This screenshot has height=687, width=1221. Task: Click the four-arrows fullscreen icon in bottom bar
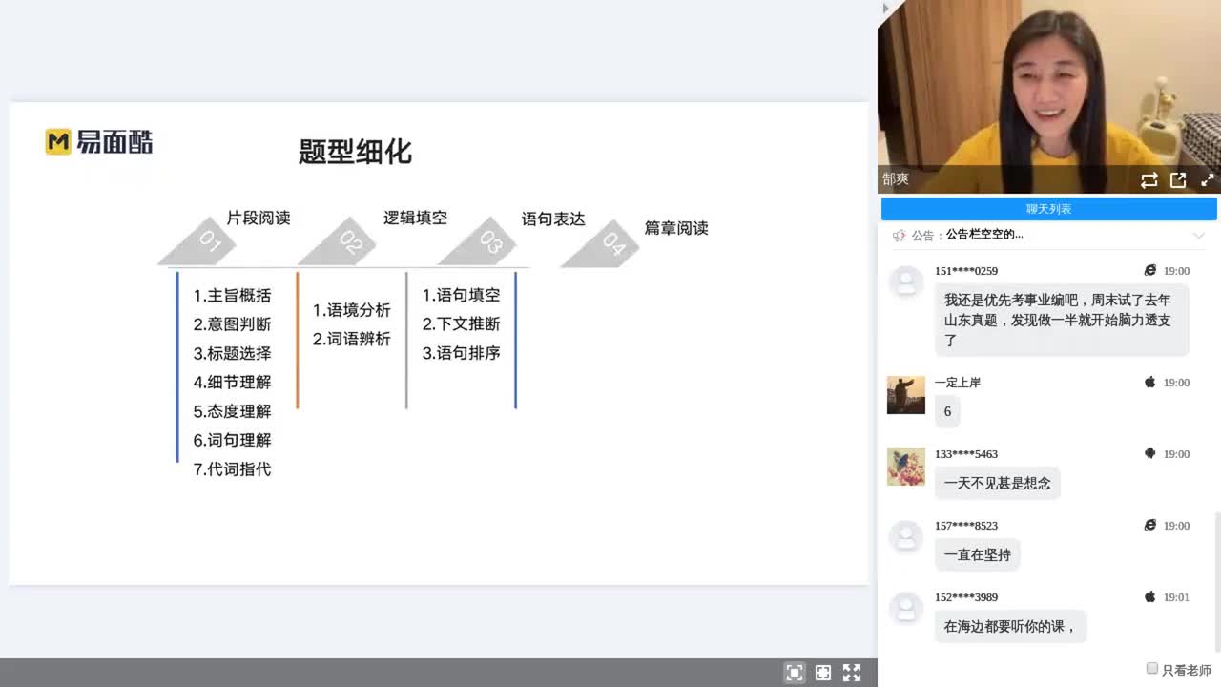852,673
